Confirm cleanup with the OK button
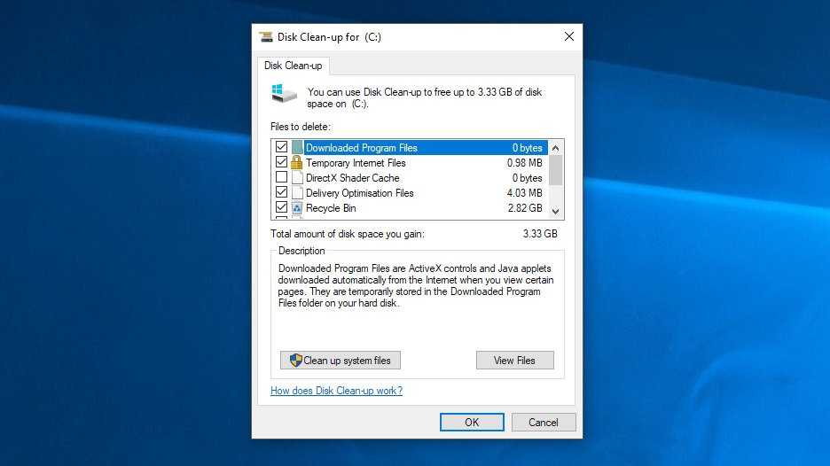Viewport: 830px width, 466px height. (472, 423)
